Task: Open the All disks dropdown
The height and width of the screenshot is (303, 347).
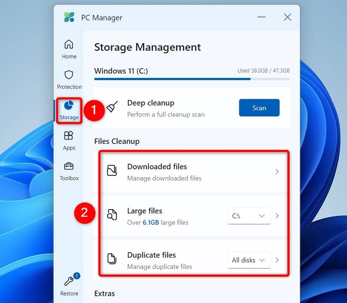Action: [249, 260]
